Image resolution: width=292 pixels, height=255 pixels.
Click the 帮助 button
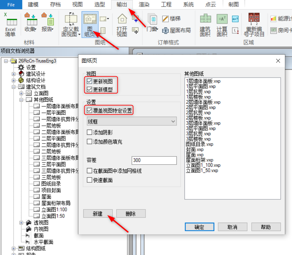tap(266, 227)
